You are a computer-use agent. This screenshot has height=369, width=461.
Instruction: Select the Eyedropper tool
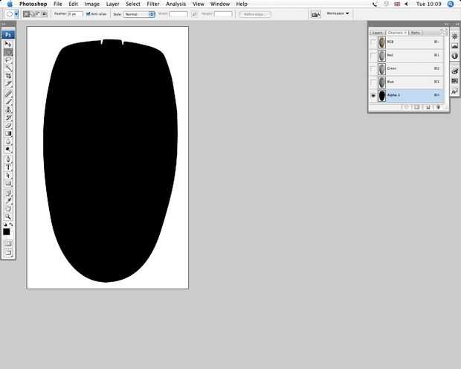coord(8,201)
